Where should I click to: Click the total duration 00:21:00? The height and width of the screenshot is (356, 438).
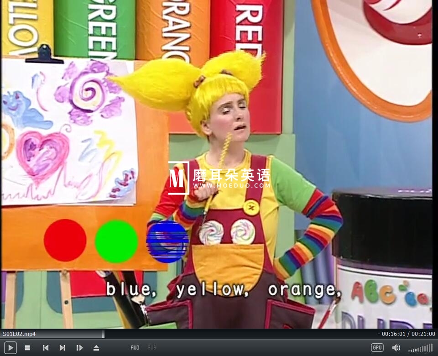(423, 334)
